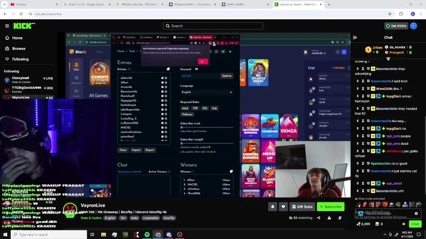This screenshot has width=426, height=239.
Task: Open a new browser tab
Action: coord(328,4)
